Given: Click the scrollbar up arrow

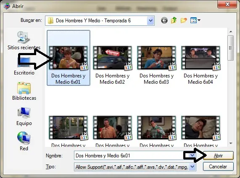Looking at the screenshot, I should point(231,32).
